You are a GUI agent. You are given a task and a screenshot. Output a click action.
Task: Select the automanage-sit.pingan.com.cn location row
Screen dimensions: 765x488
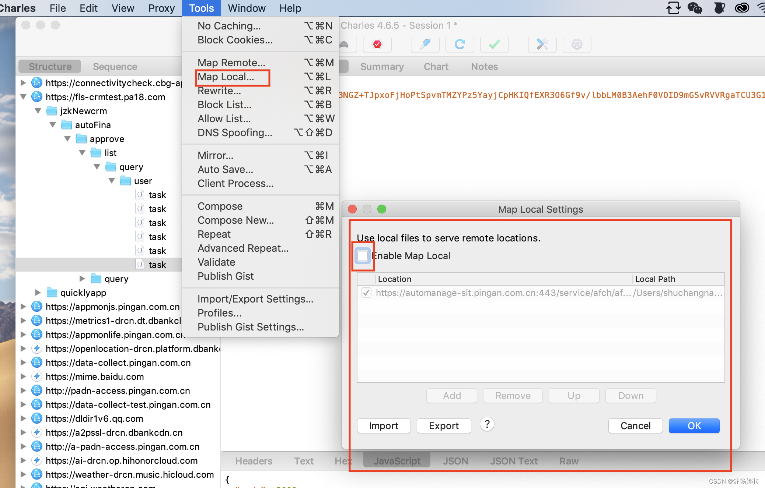click(x=541, y=293)
